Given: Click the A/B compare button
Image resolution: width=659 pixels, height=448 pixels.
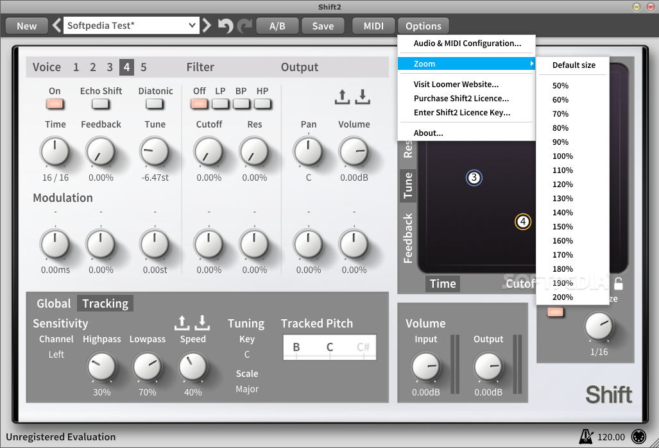Looking at the screenshot, I should 277,26.
